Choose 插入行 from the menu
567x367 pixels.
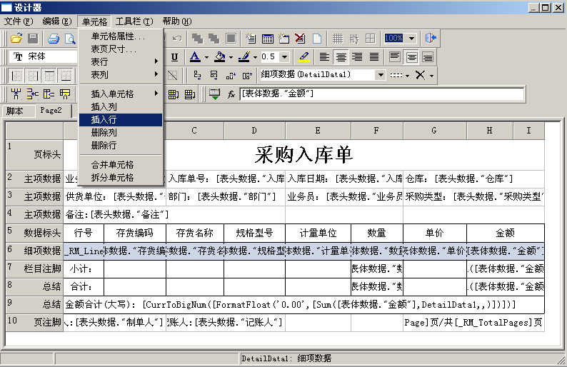(121, 120)
